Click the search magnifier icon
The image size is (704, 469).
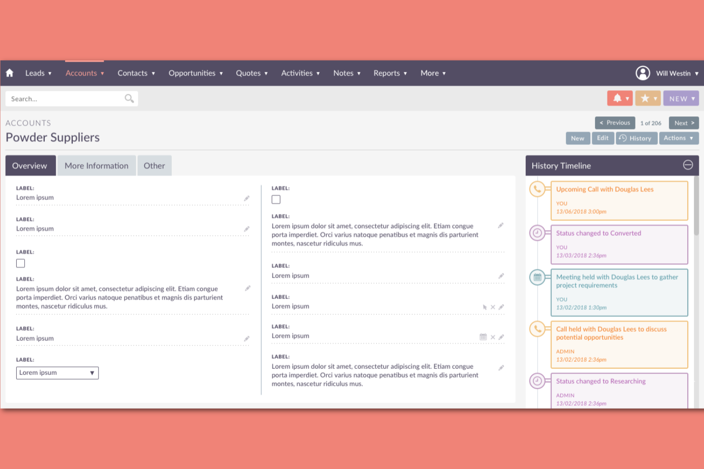pos(129,98)
